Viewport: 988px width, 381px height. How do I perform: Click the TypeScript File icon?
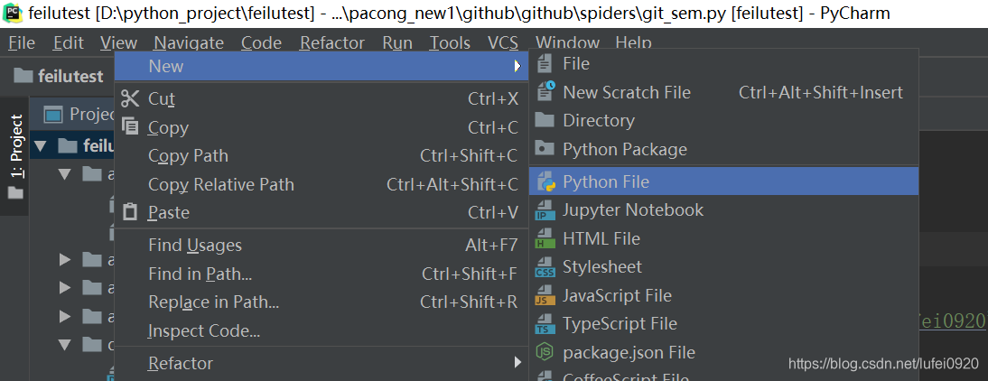(x=545, y=324)
